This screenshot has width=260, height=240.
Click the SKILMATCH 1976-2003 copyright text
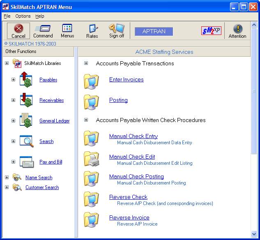(30, 44)
